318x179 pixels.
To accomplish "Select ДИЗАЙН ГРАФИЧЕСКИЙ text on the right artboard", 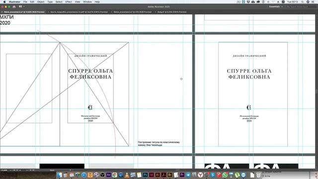I will pyautogui.click(x=249, y=56).
